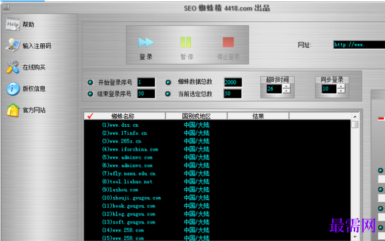This screenshot has width=385, height=241.
Task: Click the 开始登录序号 field showing 1
Action: point(146,82)
